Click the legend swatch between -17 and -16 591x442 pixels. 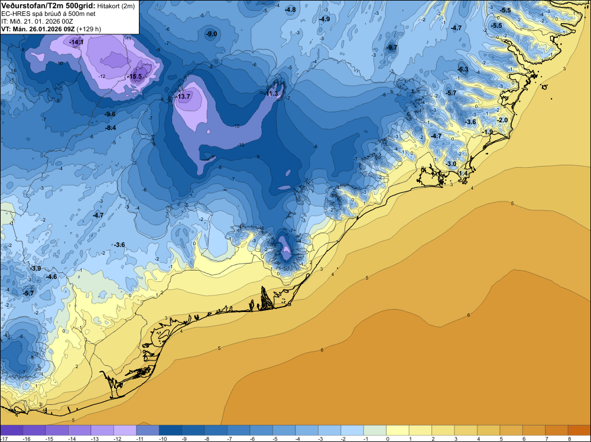[11, 430]
